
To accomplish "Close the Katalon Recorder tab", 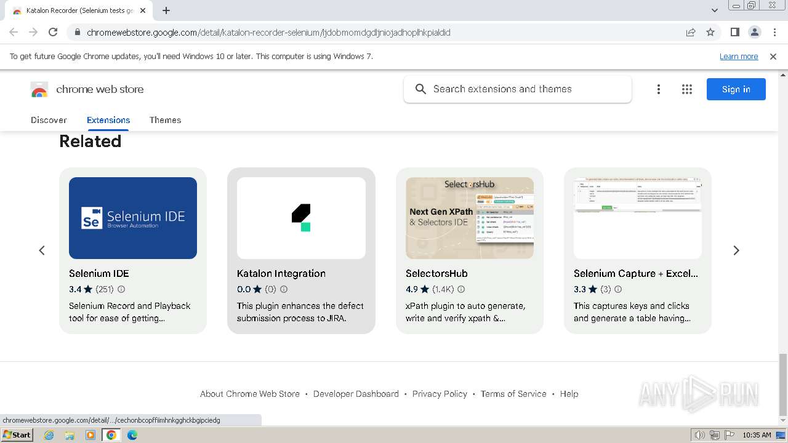I will 143,10.
